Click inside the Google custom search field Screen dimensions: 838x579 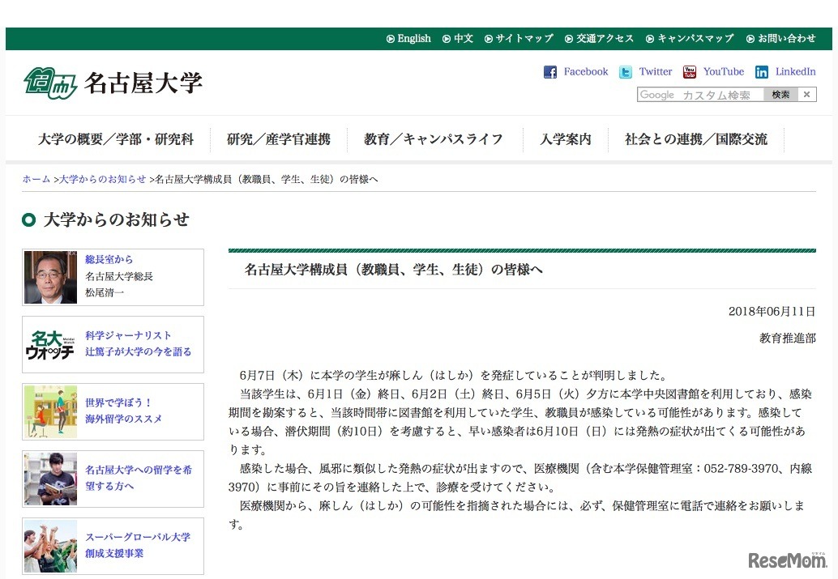[701, 94]
